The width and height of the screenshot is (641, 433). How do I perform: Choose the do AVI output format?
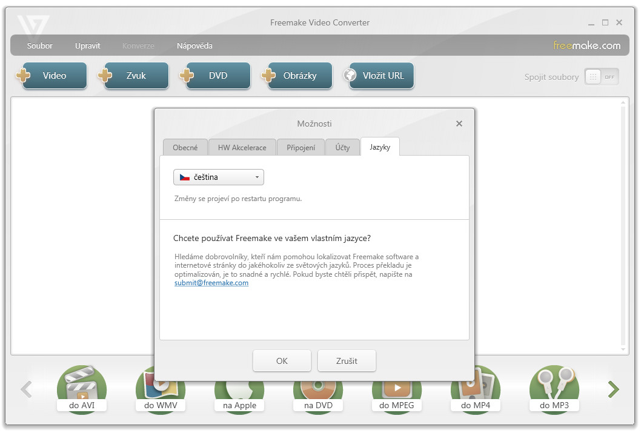pos(82,390)
